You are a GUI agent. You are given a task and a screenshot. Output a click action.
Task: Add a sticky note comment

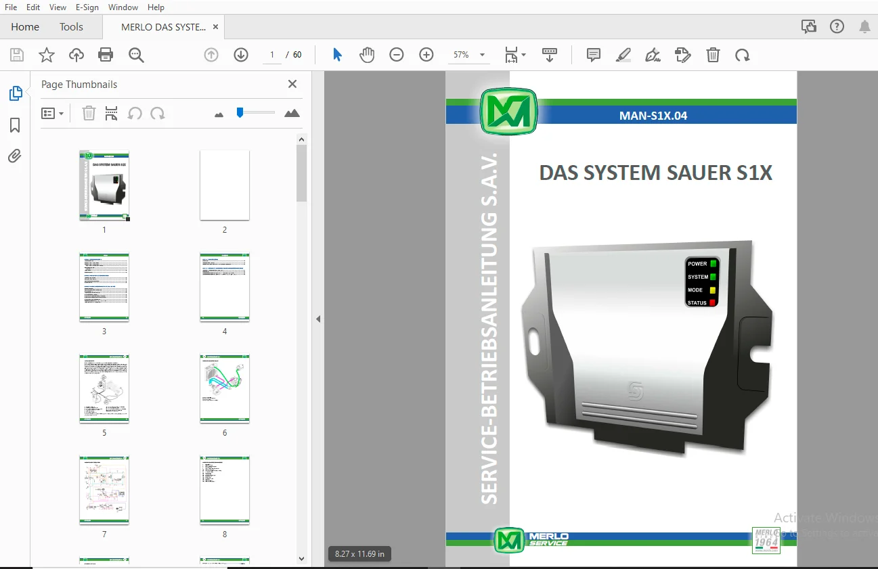click(x=594, y=55)
